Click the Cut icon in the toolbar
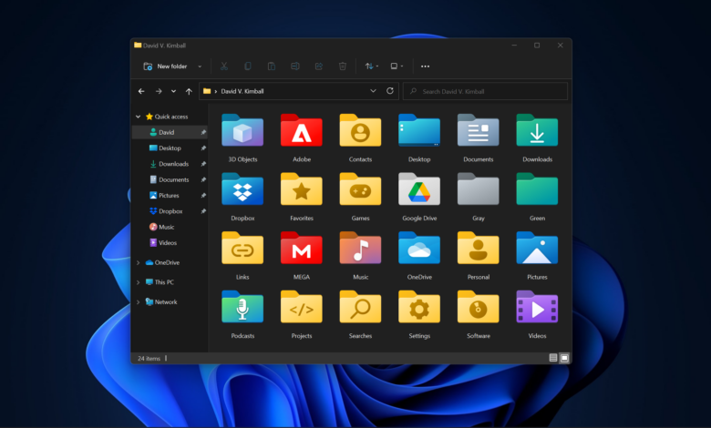 (x=224, y=66)
